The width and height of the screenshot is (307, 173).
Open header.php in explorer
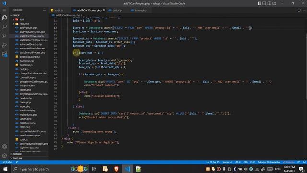(x=25, y=98)
